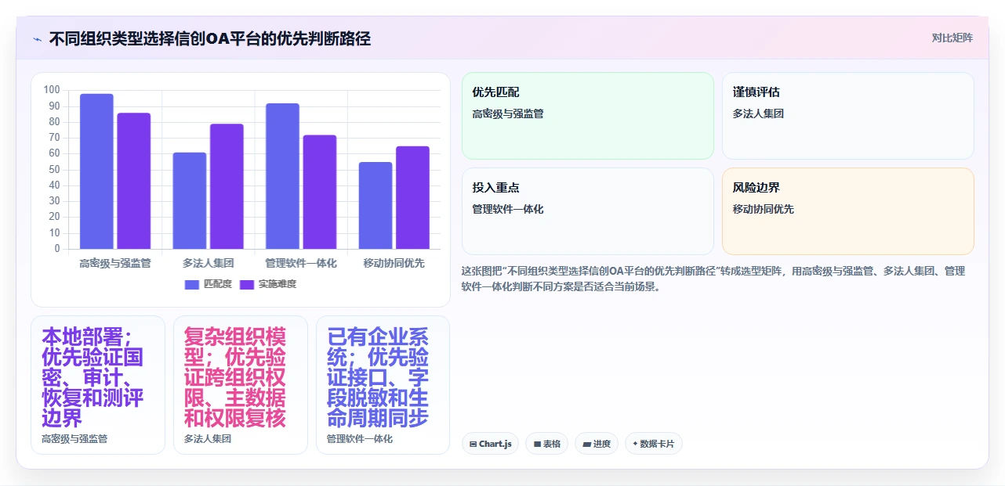Click the 表格 tag chip

pos(546,444)
